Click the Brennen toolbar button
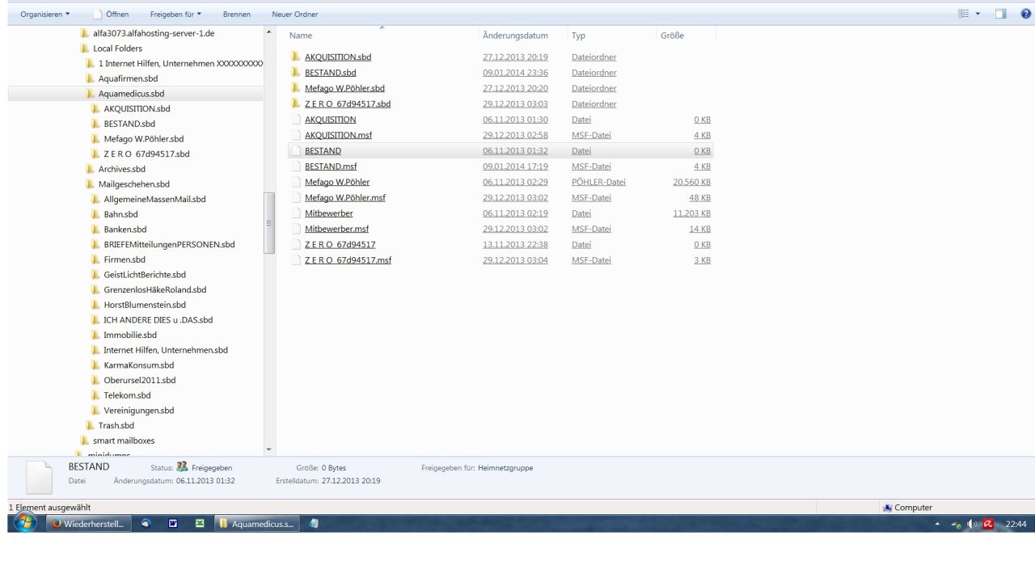Image resolution: width=1035 pixels, height=582 pixels. click(236, 14)
